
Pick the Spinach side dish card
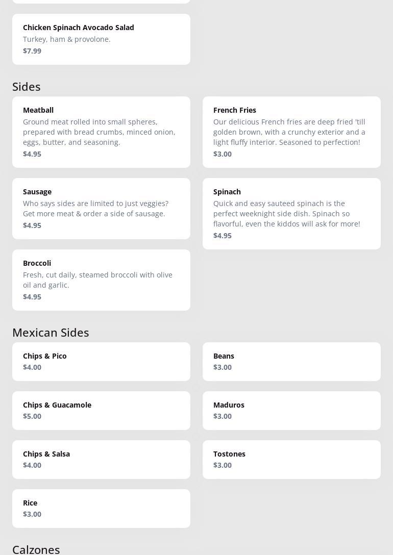(291, 213)
